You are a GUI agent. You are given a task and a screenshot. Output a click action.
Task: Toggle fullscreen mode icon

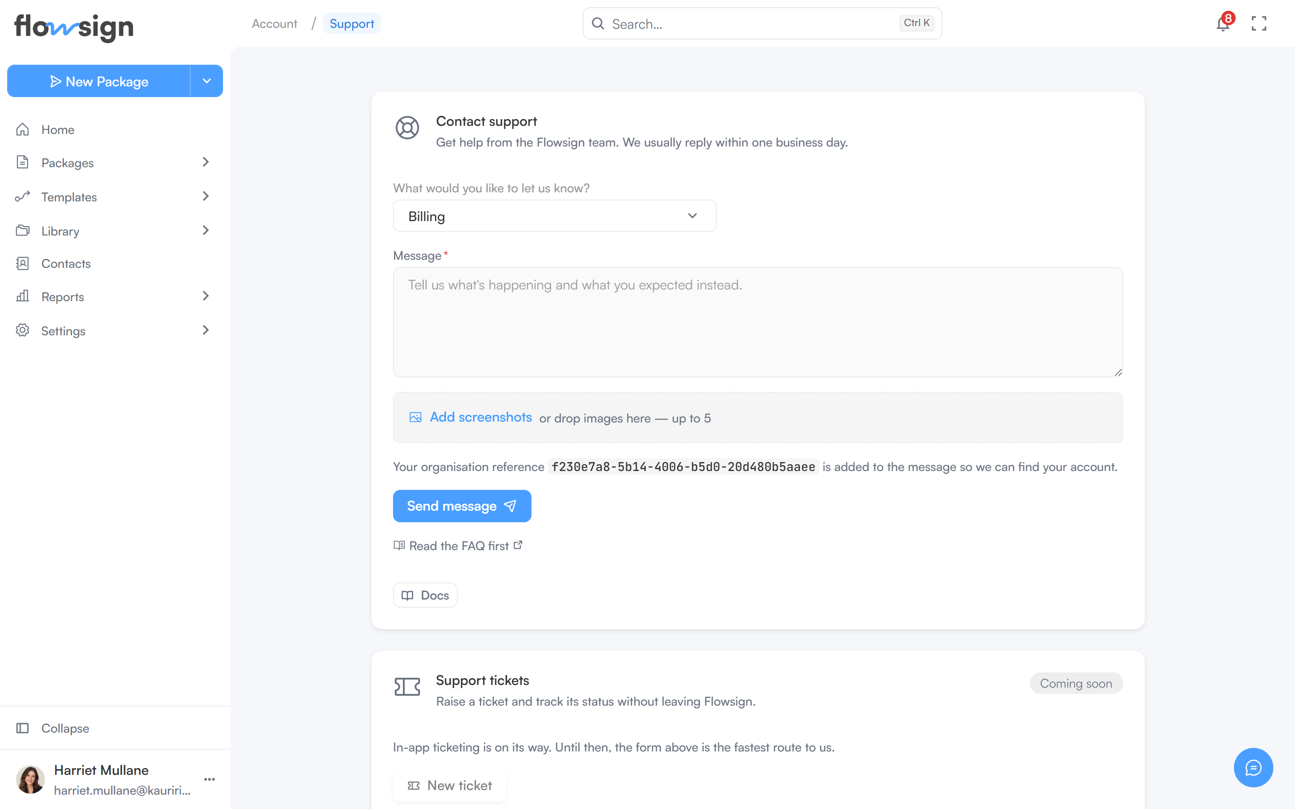(1259, 23)
